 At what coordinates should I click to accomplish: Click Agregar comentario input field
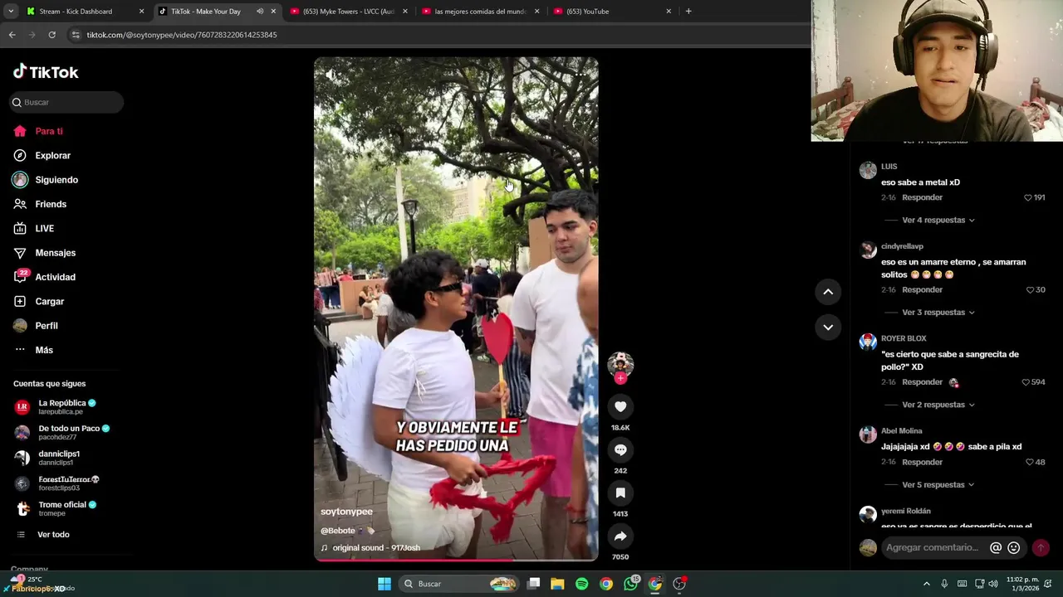click(933, 547)
